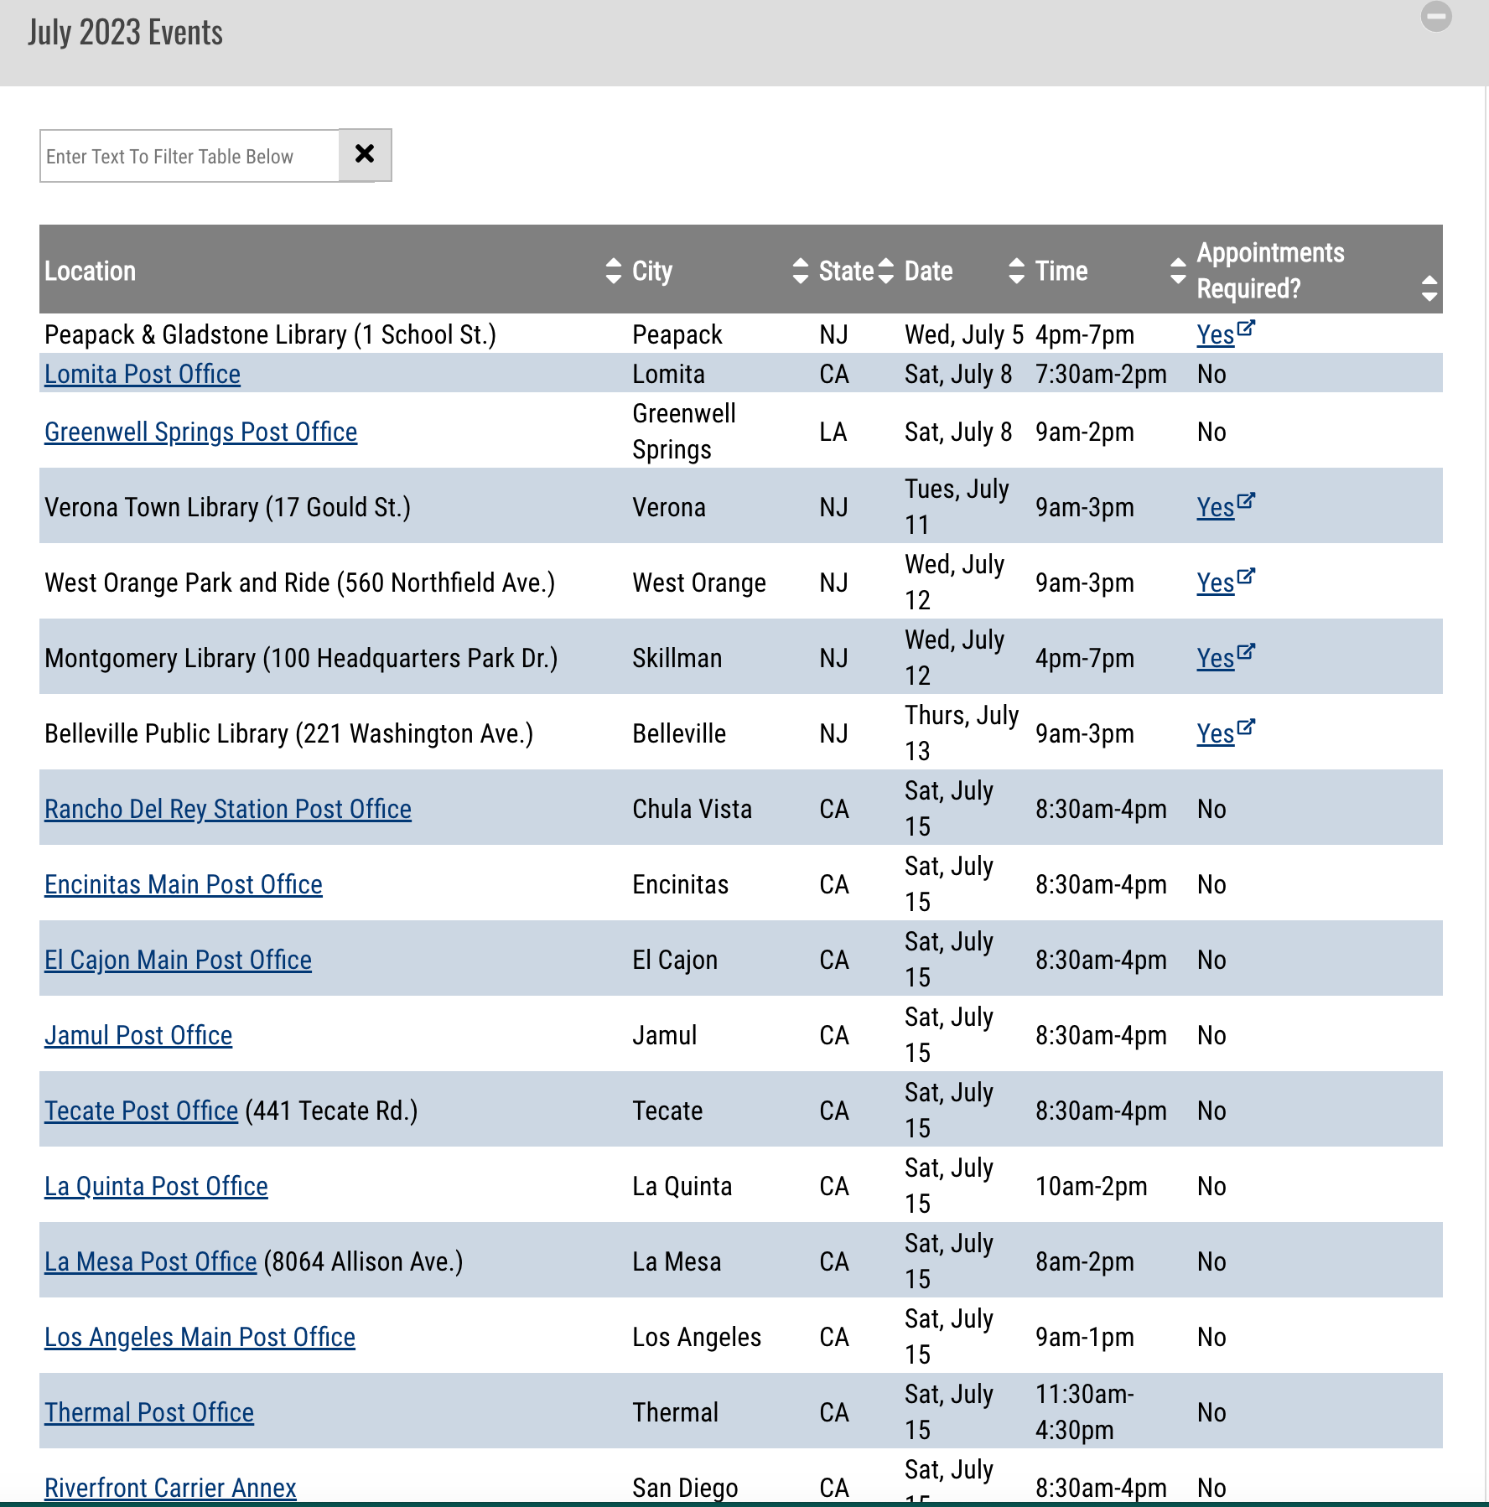Click the external link icon for West Orange Park and Ride
1489x1507 pixels.
tap(1247, 577)
